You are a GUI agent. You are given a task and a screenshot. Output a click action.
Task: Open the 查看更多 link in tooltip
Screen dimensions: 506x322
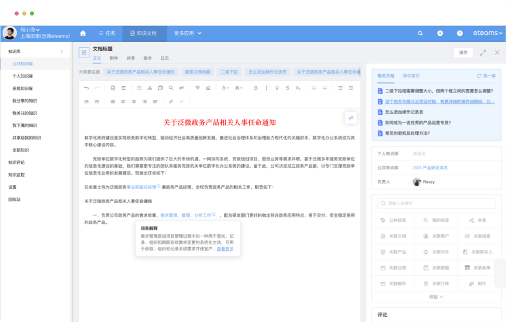coord(225,249)
